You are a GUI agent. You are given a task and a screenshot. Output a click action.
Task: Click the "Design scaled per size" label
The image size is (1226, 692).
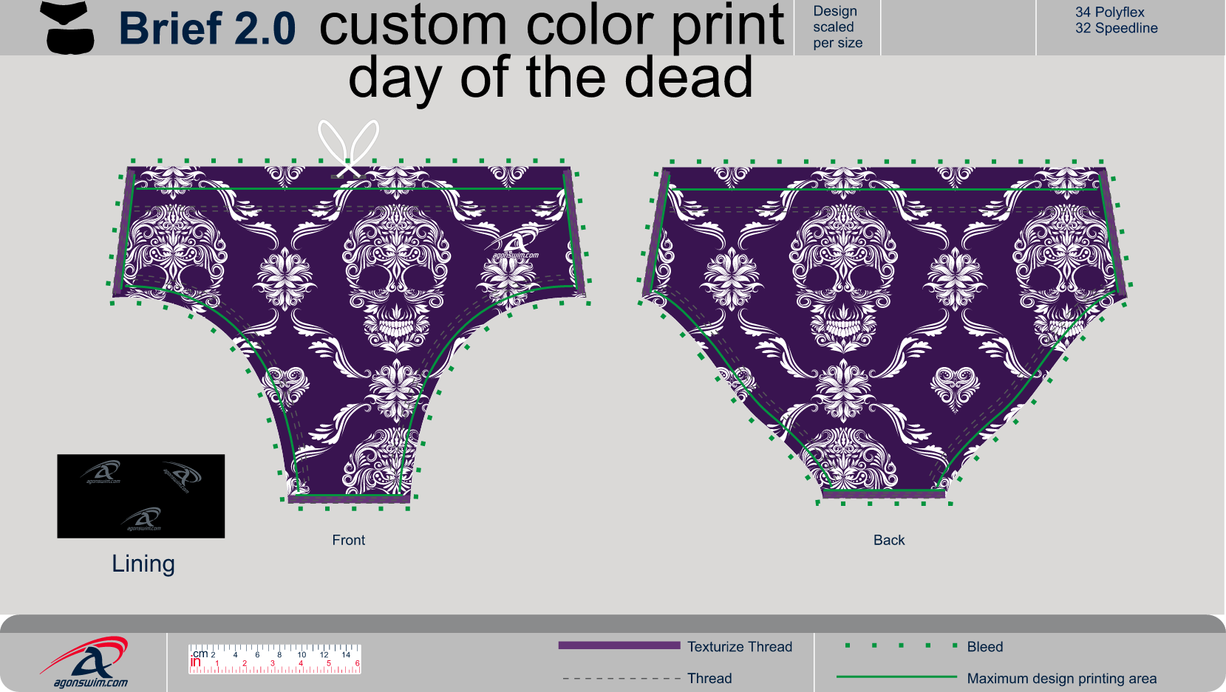[837, 27]
